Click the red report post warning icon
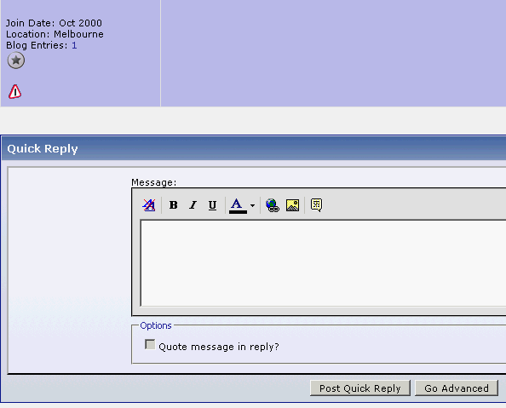This screenshot has width=506, height=408. 14,91
